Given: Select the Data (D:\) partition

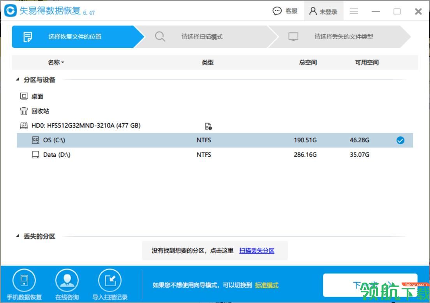Looking at the screenshot, I should click(x=215, y=155).
